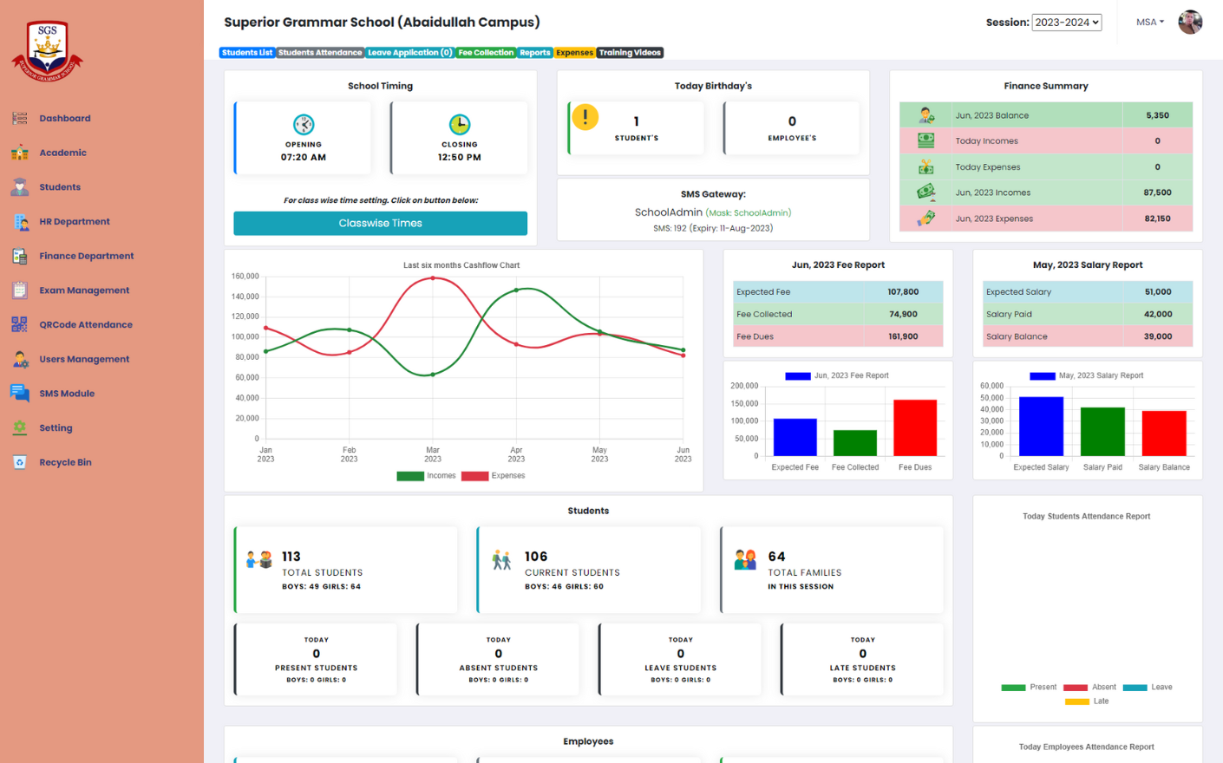Click the Finance Department sidebar icon
1223x763 pixels.
tap(19, 256)
